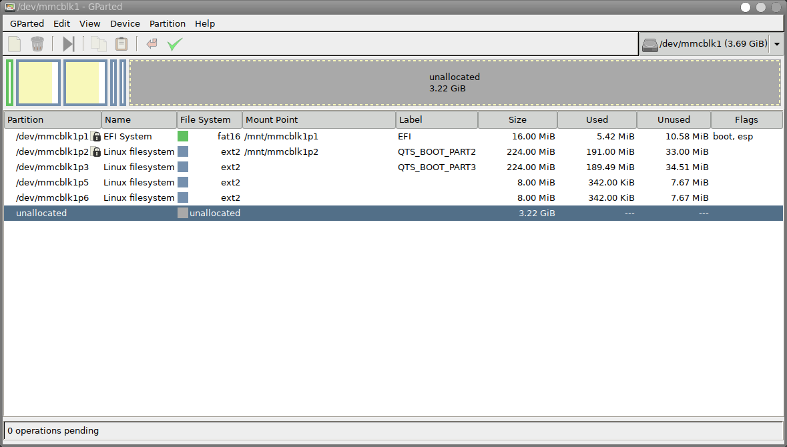Click the GParted app icon in title bar
The image size is (787, 447).
click(9, 7)
